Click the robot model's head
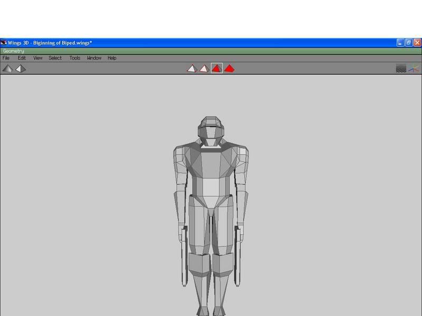This screenshot has width=422, height=316. [x=211, y=131]
